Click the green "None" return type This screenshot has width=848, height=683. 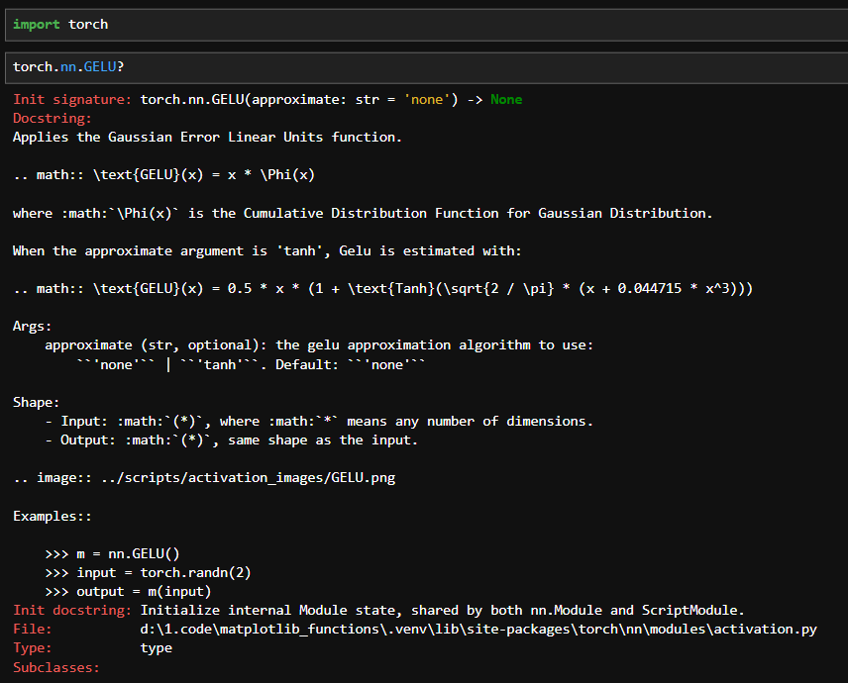coord(505,100)
